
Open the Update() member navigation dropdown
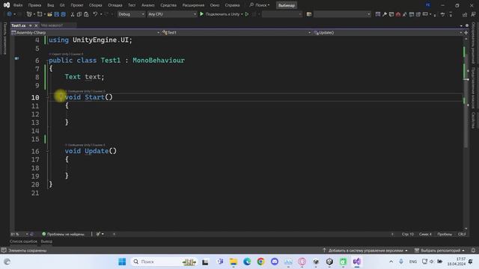point(387,32)
